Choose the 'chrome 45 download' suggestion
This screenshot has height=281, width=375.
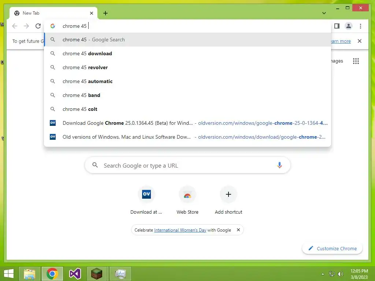coord(187,53)
